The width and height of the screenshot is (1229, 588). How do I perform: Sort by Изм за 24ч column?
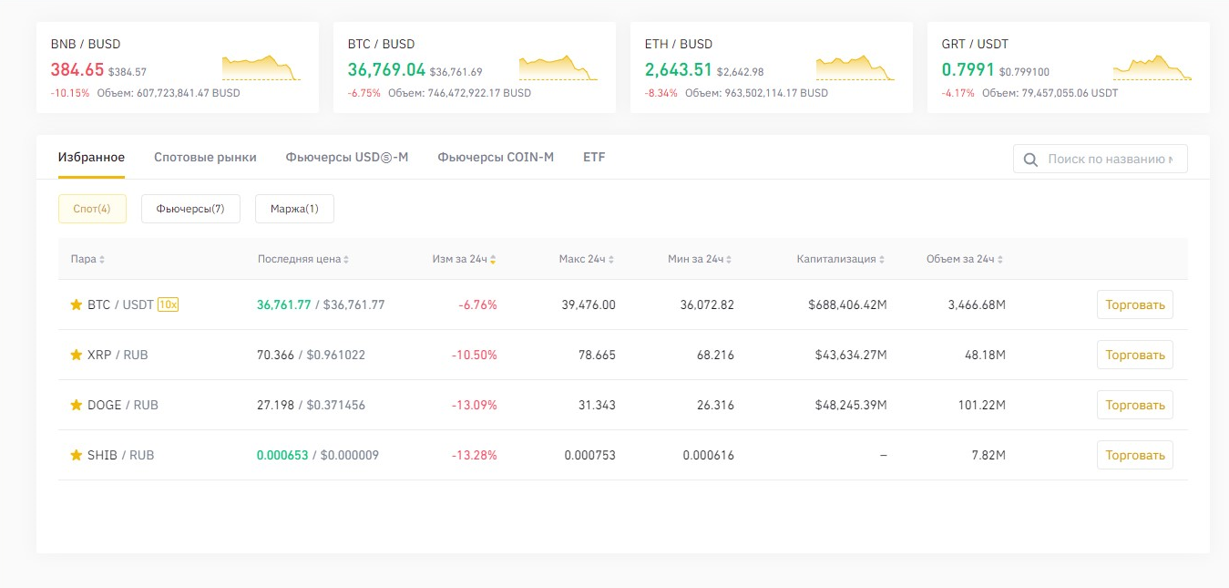(465, 259)
